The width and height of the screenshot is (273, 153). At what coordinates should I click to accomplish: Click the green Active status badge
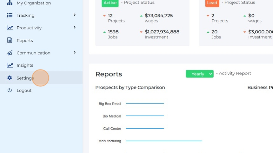110,3
